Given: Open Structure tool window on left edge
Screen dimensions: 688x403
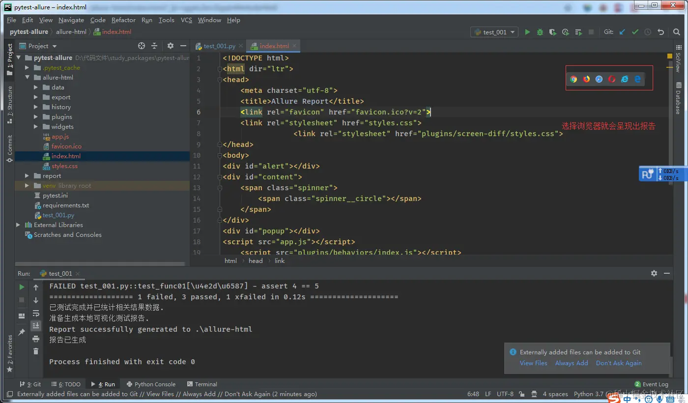Looking at the screenshot, I should pos(9,104).
